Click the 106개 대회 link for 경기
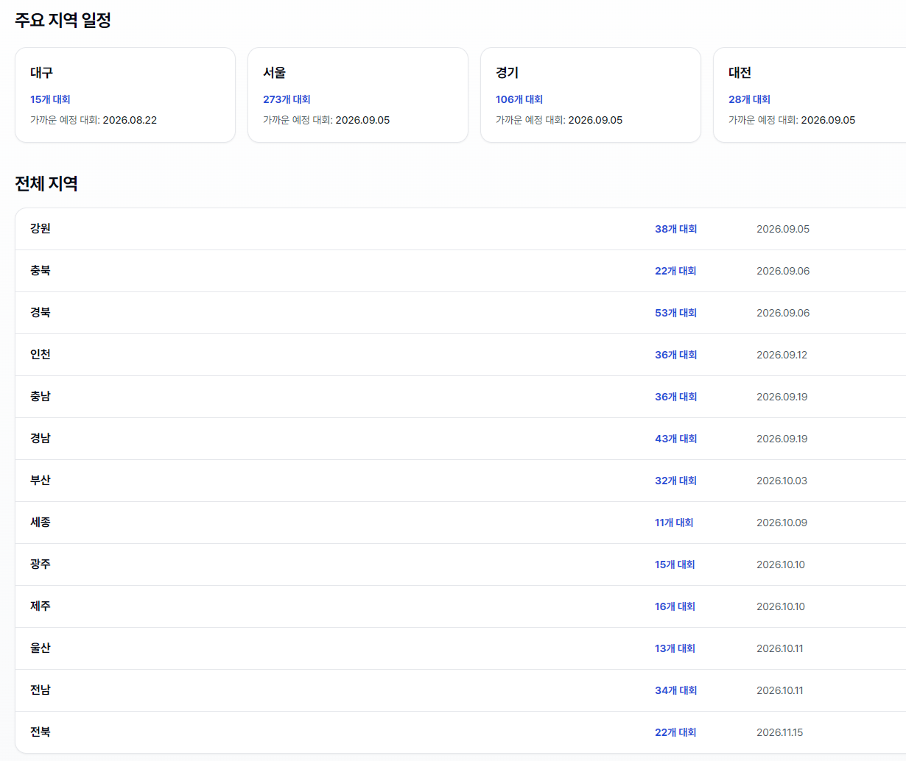This screenshot has width=906, height=761. click(519, 99)
